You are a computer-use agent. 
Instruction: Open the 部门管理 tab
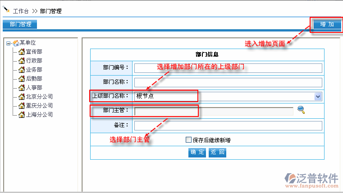20,24
